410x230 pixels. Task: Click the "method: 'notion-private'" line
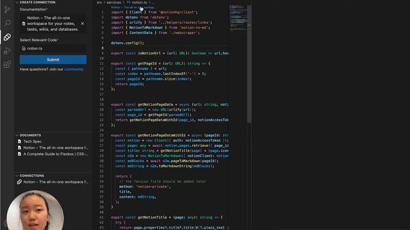point(145,187)
